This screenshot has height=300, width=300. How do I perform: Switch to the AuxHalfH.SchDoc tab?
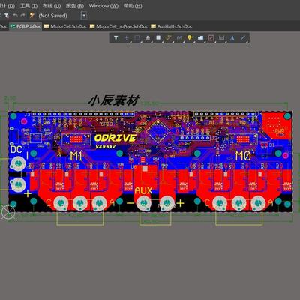[172, 26]
